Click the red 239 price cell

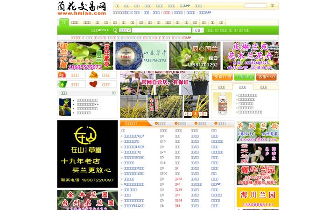pyautogui.click(x=178, y=189)
